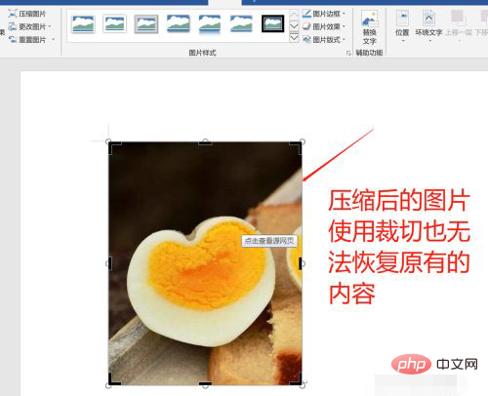Click the grayed-out 上移一层 bring forward button
Screen dimensions: 488x396
pyautogui.click(x=459, y=26)
